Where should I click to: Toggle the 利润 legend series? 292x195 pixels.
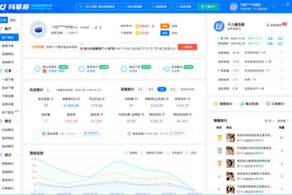pyautogui.click(x=191, y=153)
